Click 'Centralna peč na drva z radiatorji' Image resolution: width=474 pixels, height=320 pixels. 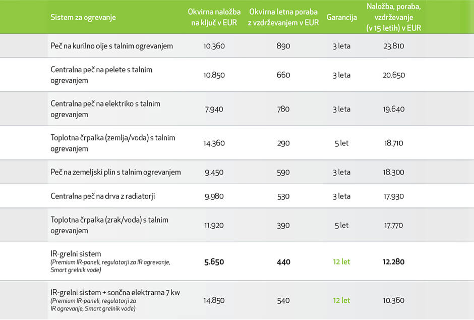[x=103, y=196]
